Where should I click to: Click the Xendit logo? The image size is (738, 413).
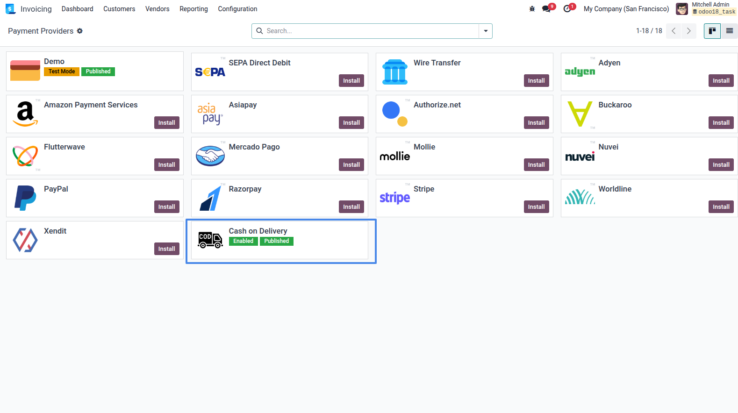click(x=25, y=240)
